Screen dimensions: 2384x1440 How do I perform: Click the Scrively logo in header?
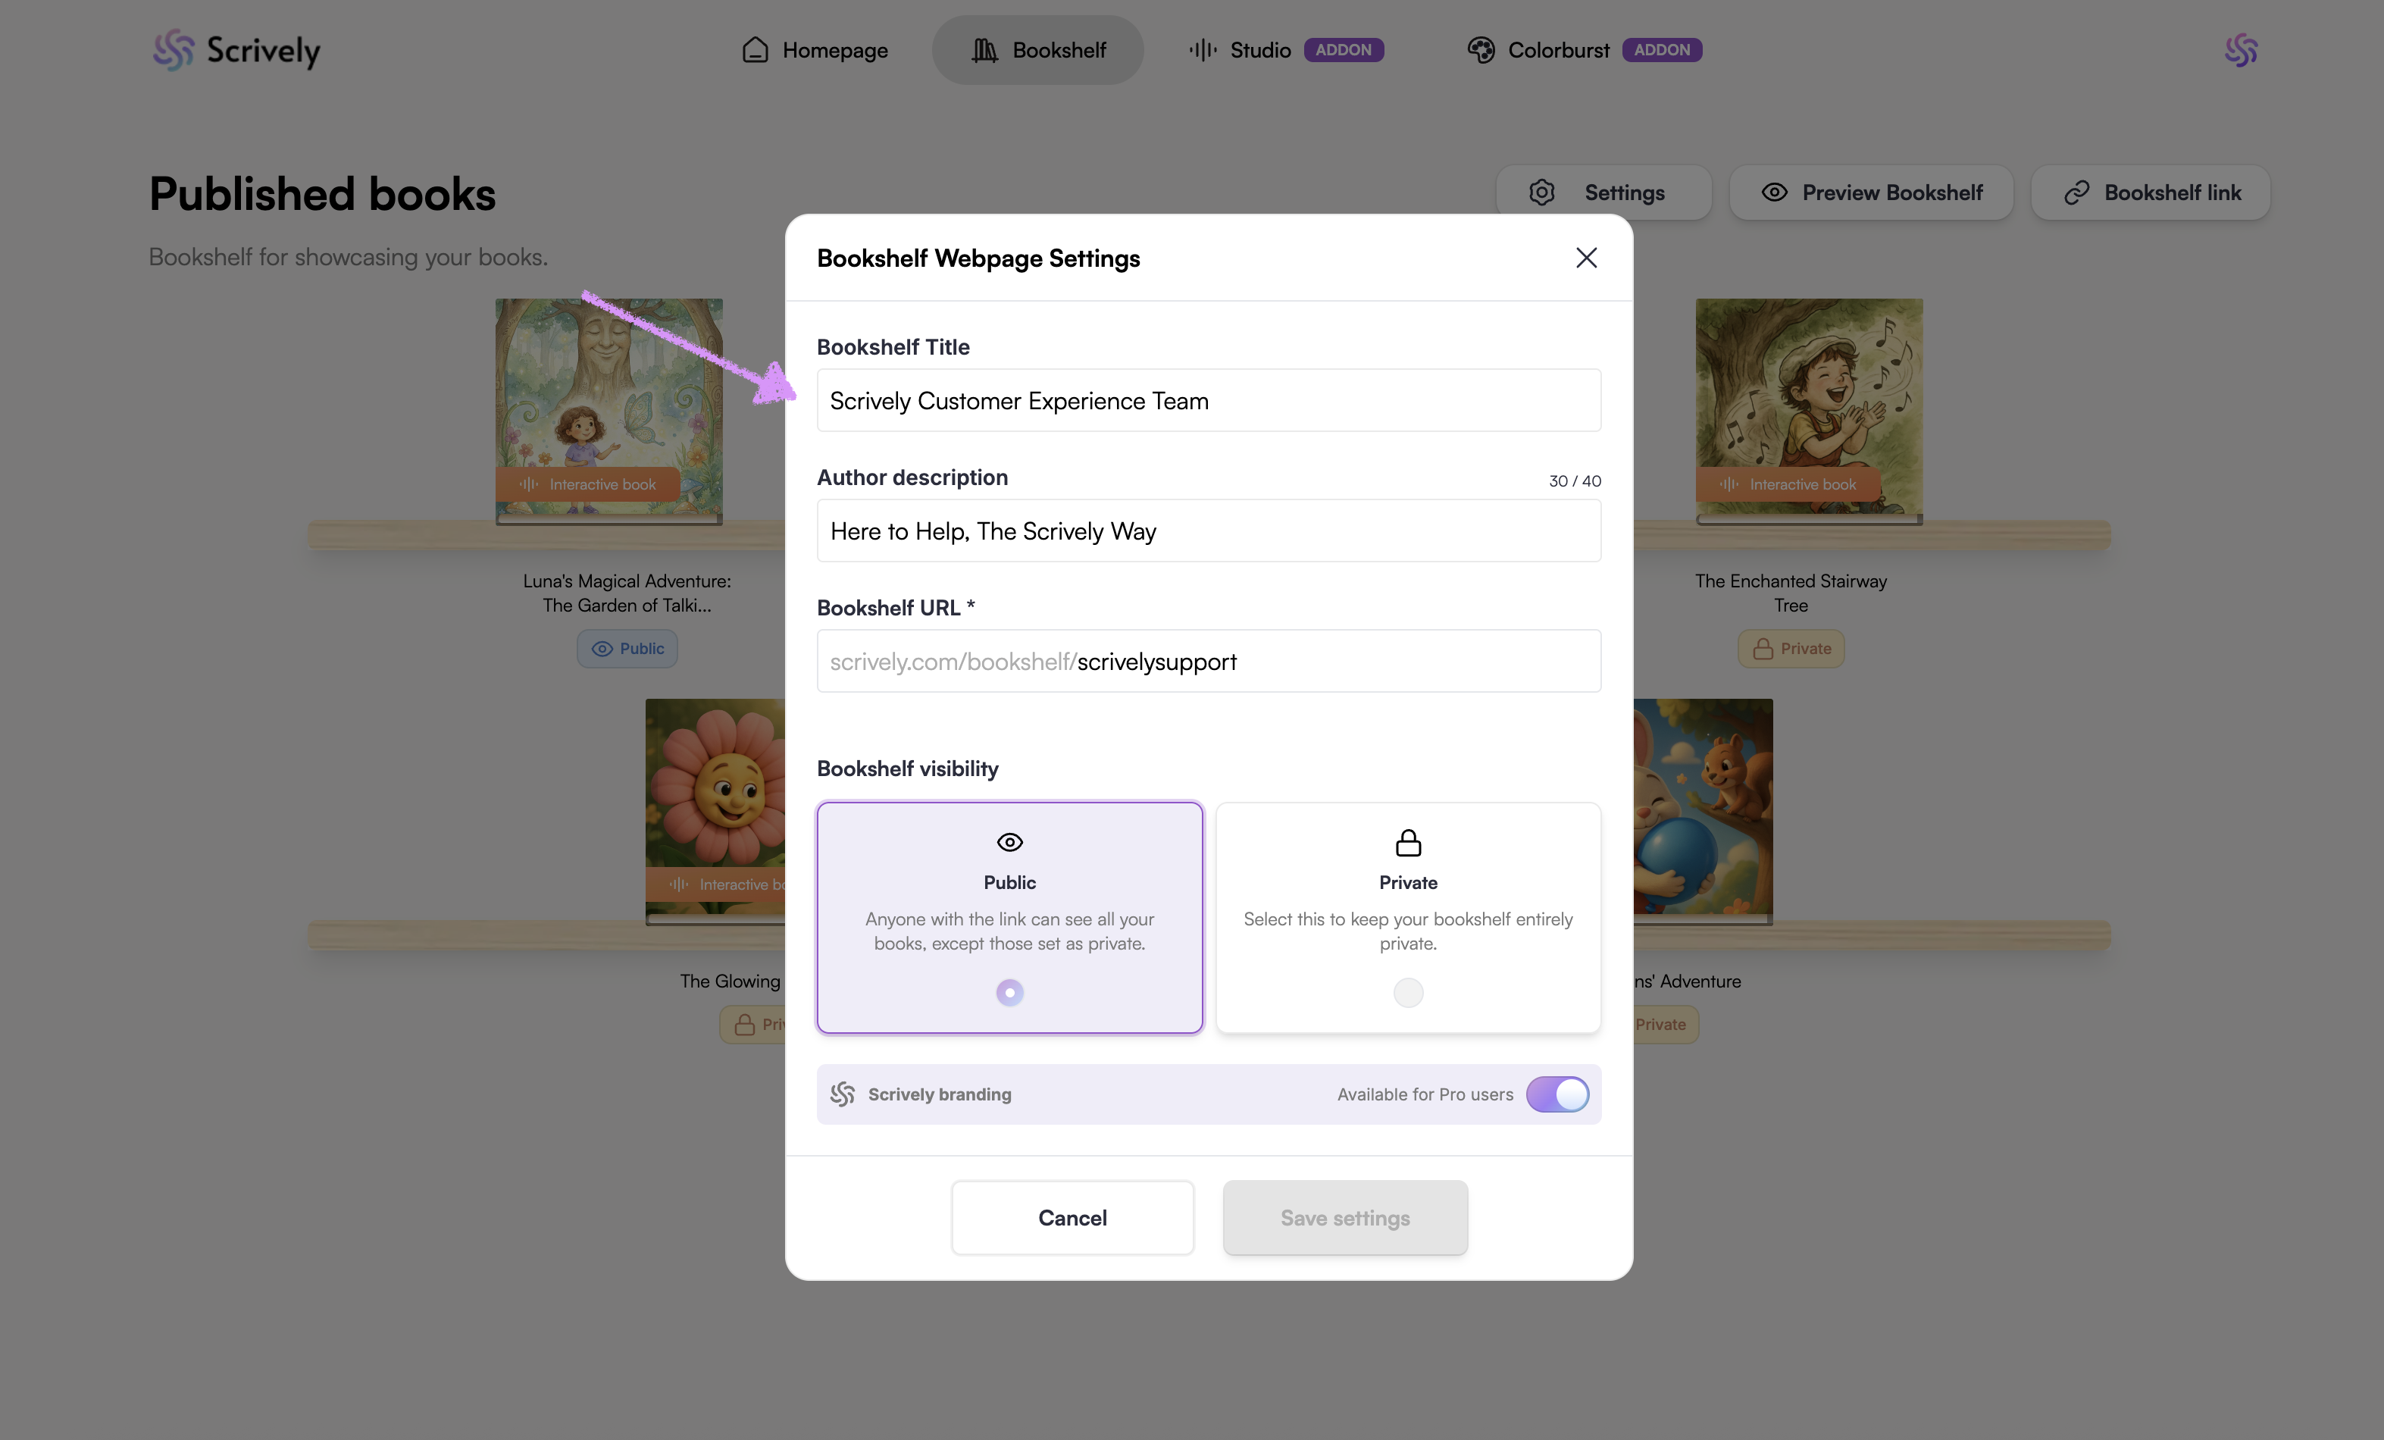[236, 50]
